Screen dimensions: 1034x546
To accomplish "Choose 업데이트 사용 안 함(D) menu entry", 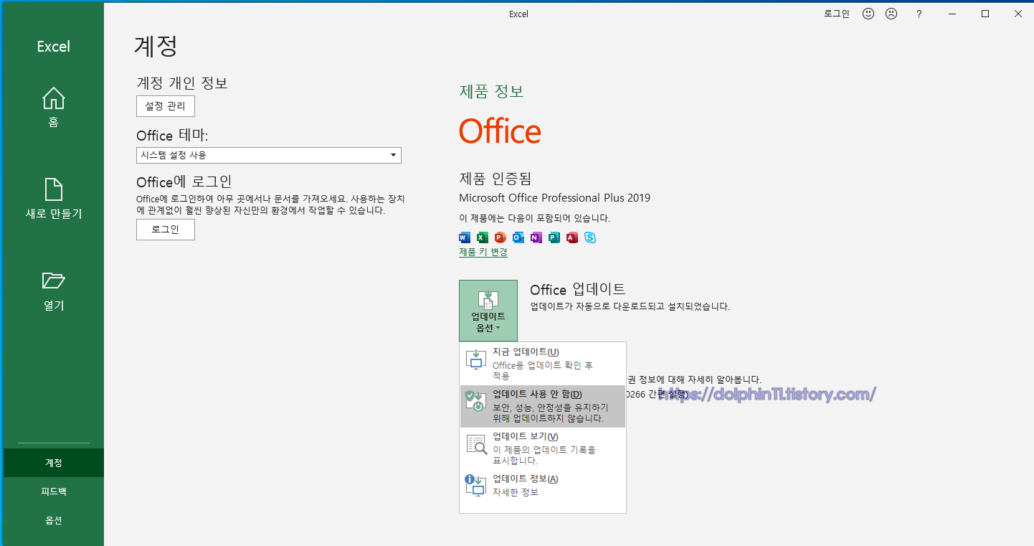I will tap(543, 406).
